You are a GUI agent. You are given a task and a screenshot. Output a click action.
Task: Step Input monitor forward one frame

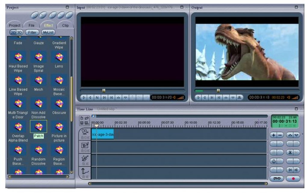(x=104, y=97)
